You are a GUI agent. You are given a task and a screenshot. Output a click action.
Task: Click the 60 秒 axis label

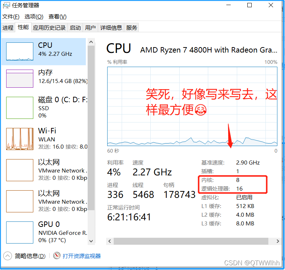[113, 151]
